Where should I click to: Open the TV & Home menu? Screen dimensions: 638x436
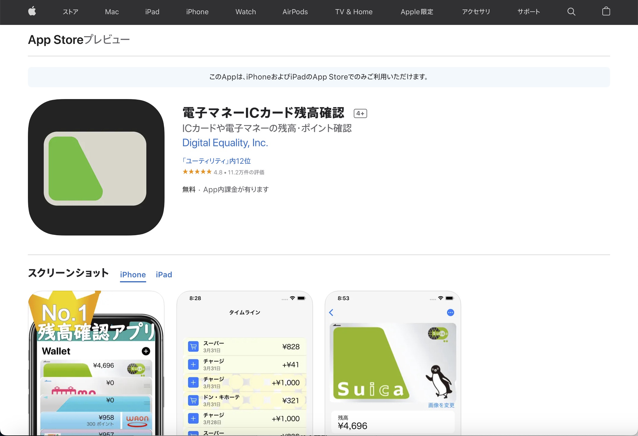pos(353,12)
